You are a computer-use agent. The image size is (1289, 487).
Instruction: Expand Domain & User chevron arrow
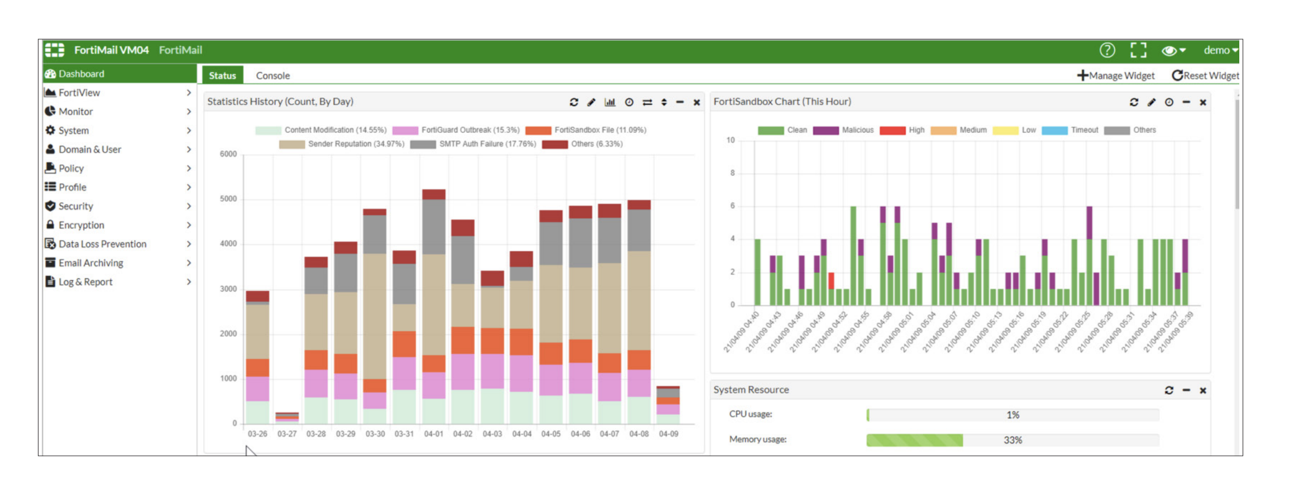(189, 150)
